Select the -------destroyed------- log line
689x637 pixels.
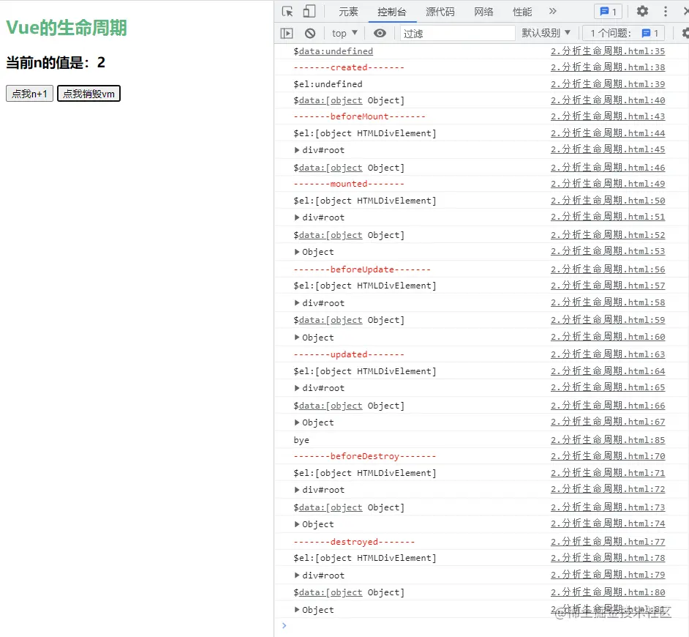[354, 542]
